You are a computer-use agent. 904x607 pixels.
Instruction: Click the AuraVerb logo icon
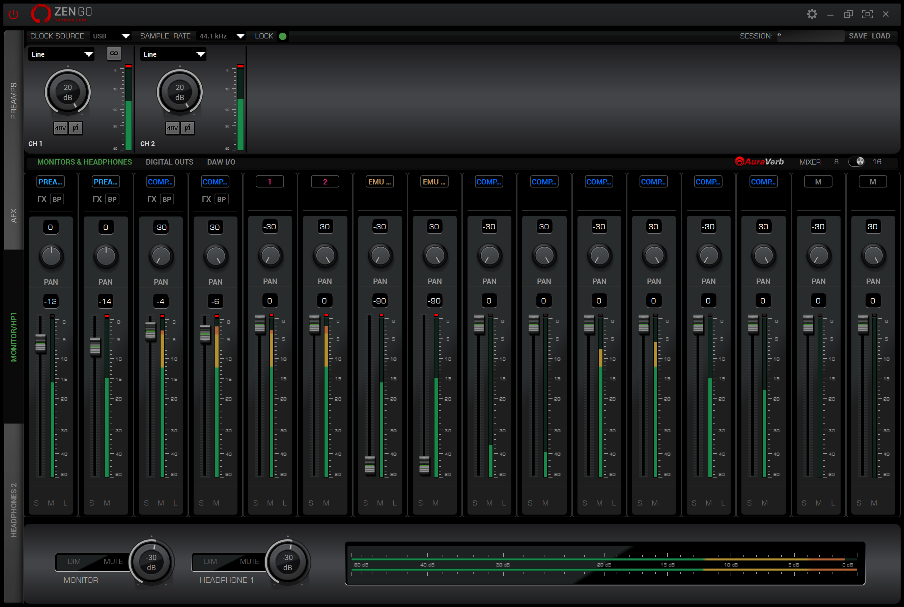(x=739, y=162)
